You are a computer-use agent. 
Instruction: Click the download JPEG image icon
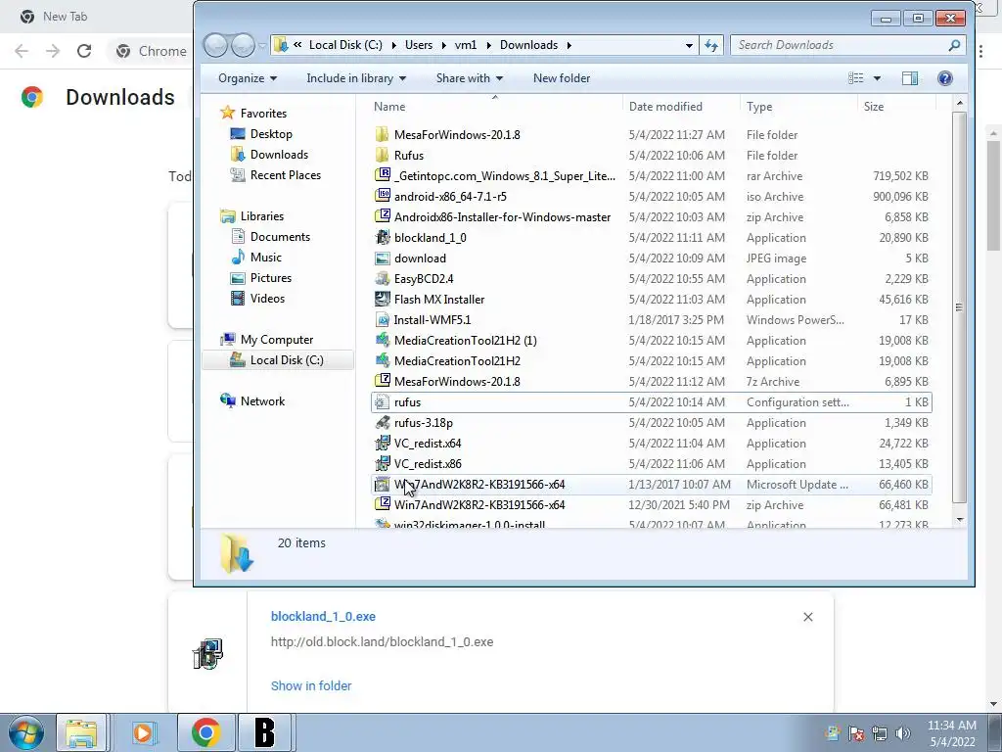[382, 258]
